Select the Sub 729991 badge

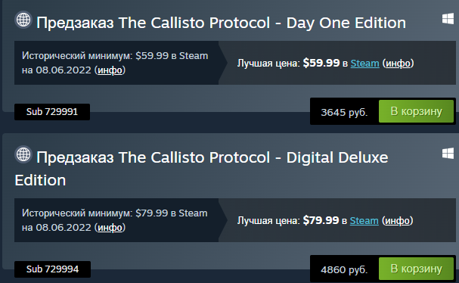[52, 112]
